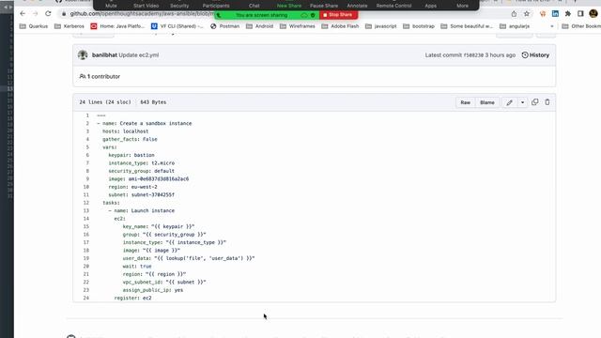
Task: Open latest commit hash link
Action: pyautogui.click(x=473, y=55)
